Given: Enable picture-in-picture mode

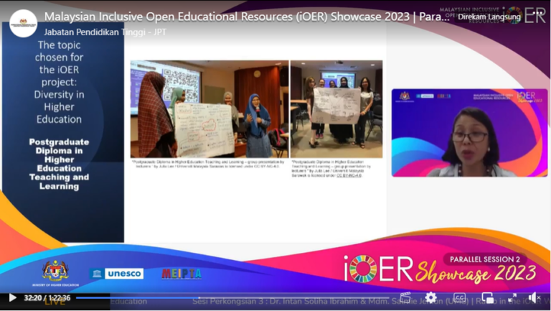Looking at the screenshot, I should point(488,297).
